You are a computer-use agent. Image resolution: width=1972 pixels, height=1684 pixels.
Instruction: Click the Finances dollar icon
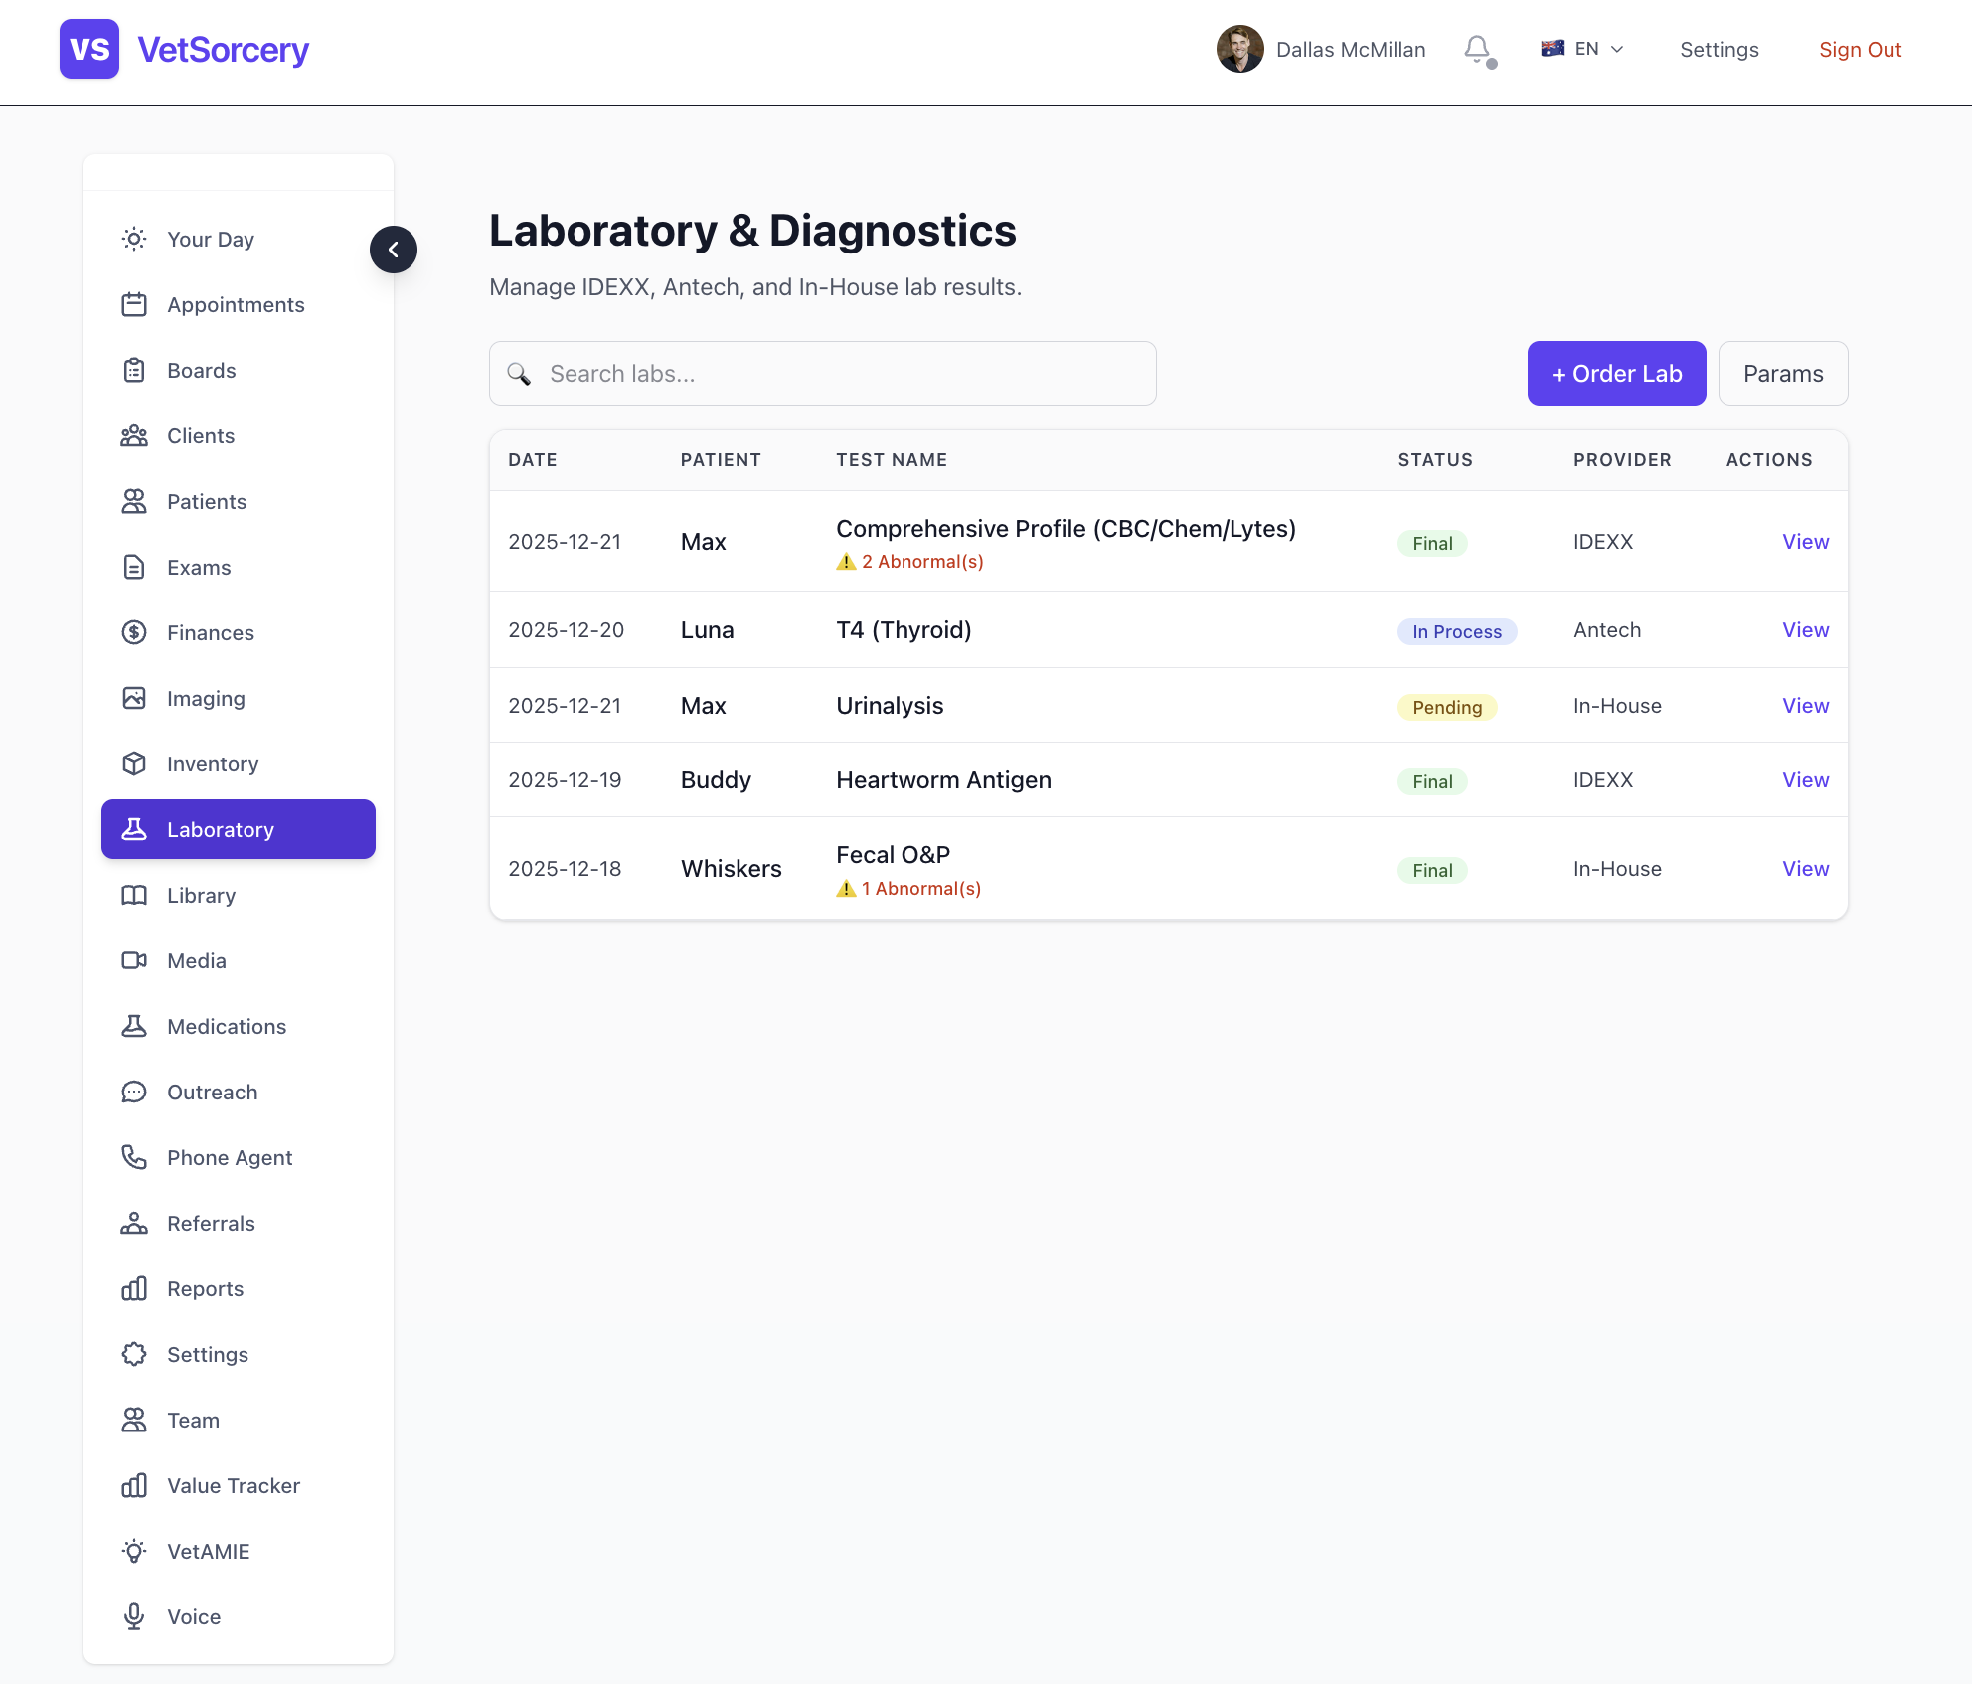coord(134,632)
